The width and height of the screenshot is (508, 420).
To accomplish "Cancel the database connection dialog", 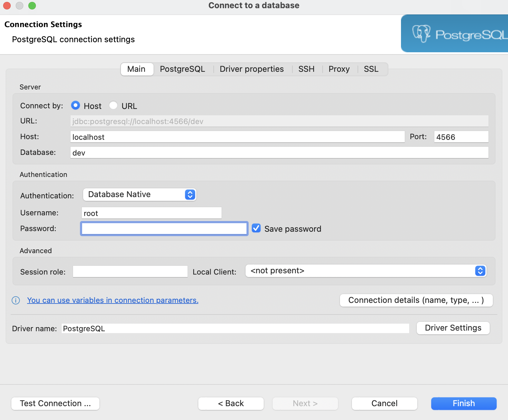I will (385, 404).
